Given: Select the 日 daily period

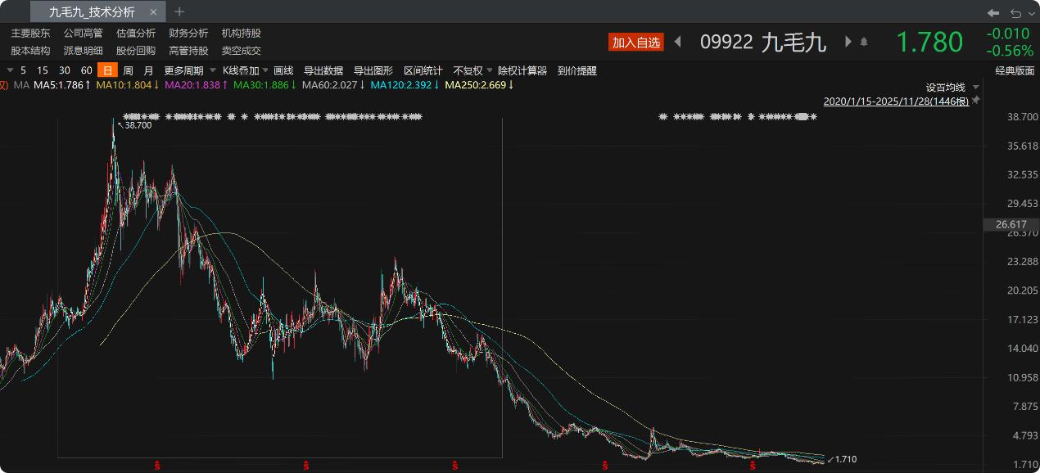Looking at the screenshot, I should pyautogui.click(x=107, y=70).
